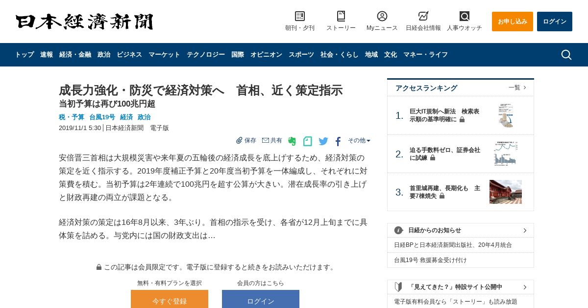Open the 地域 menu item
This screenshot has width=588, height=308.
coord(371,55)
